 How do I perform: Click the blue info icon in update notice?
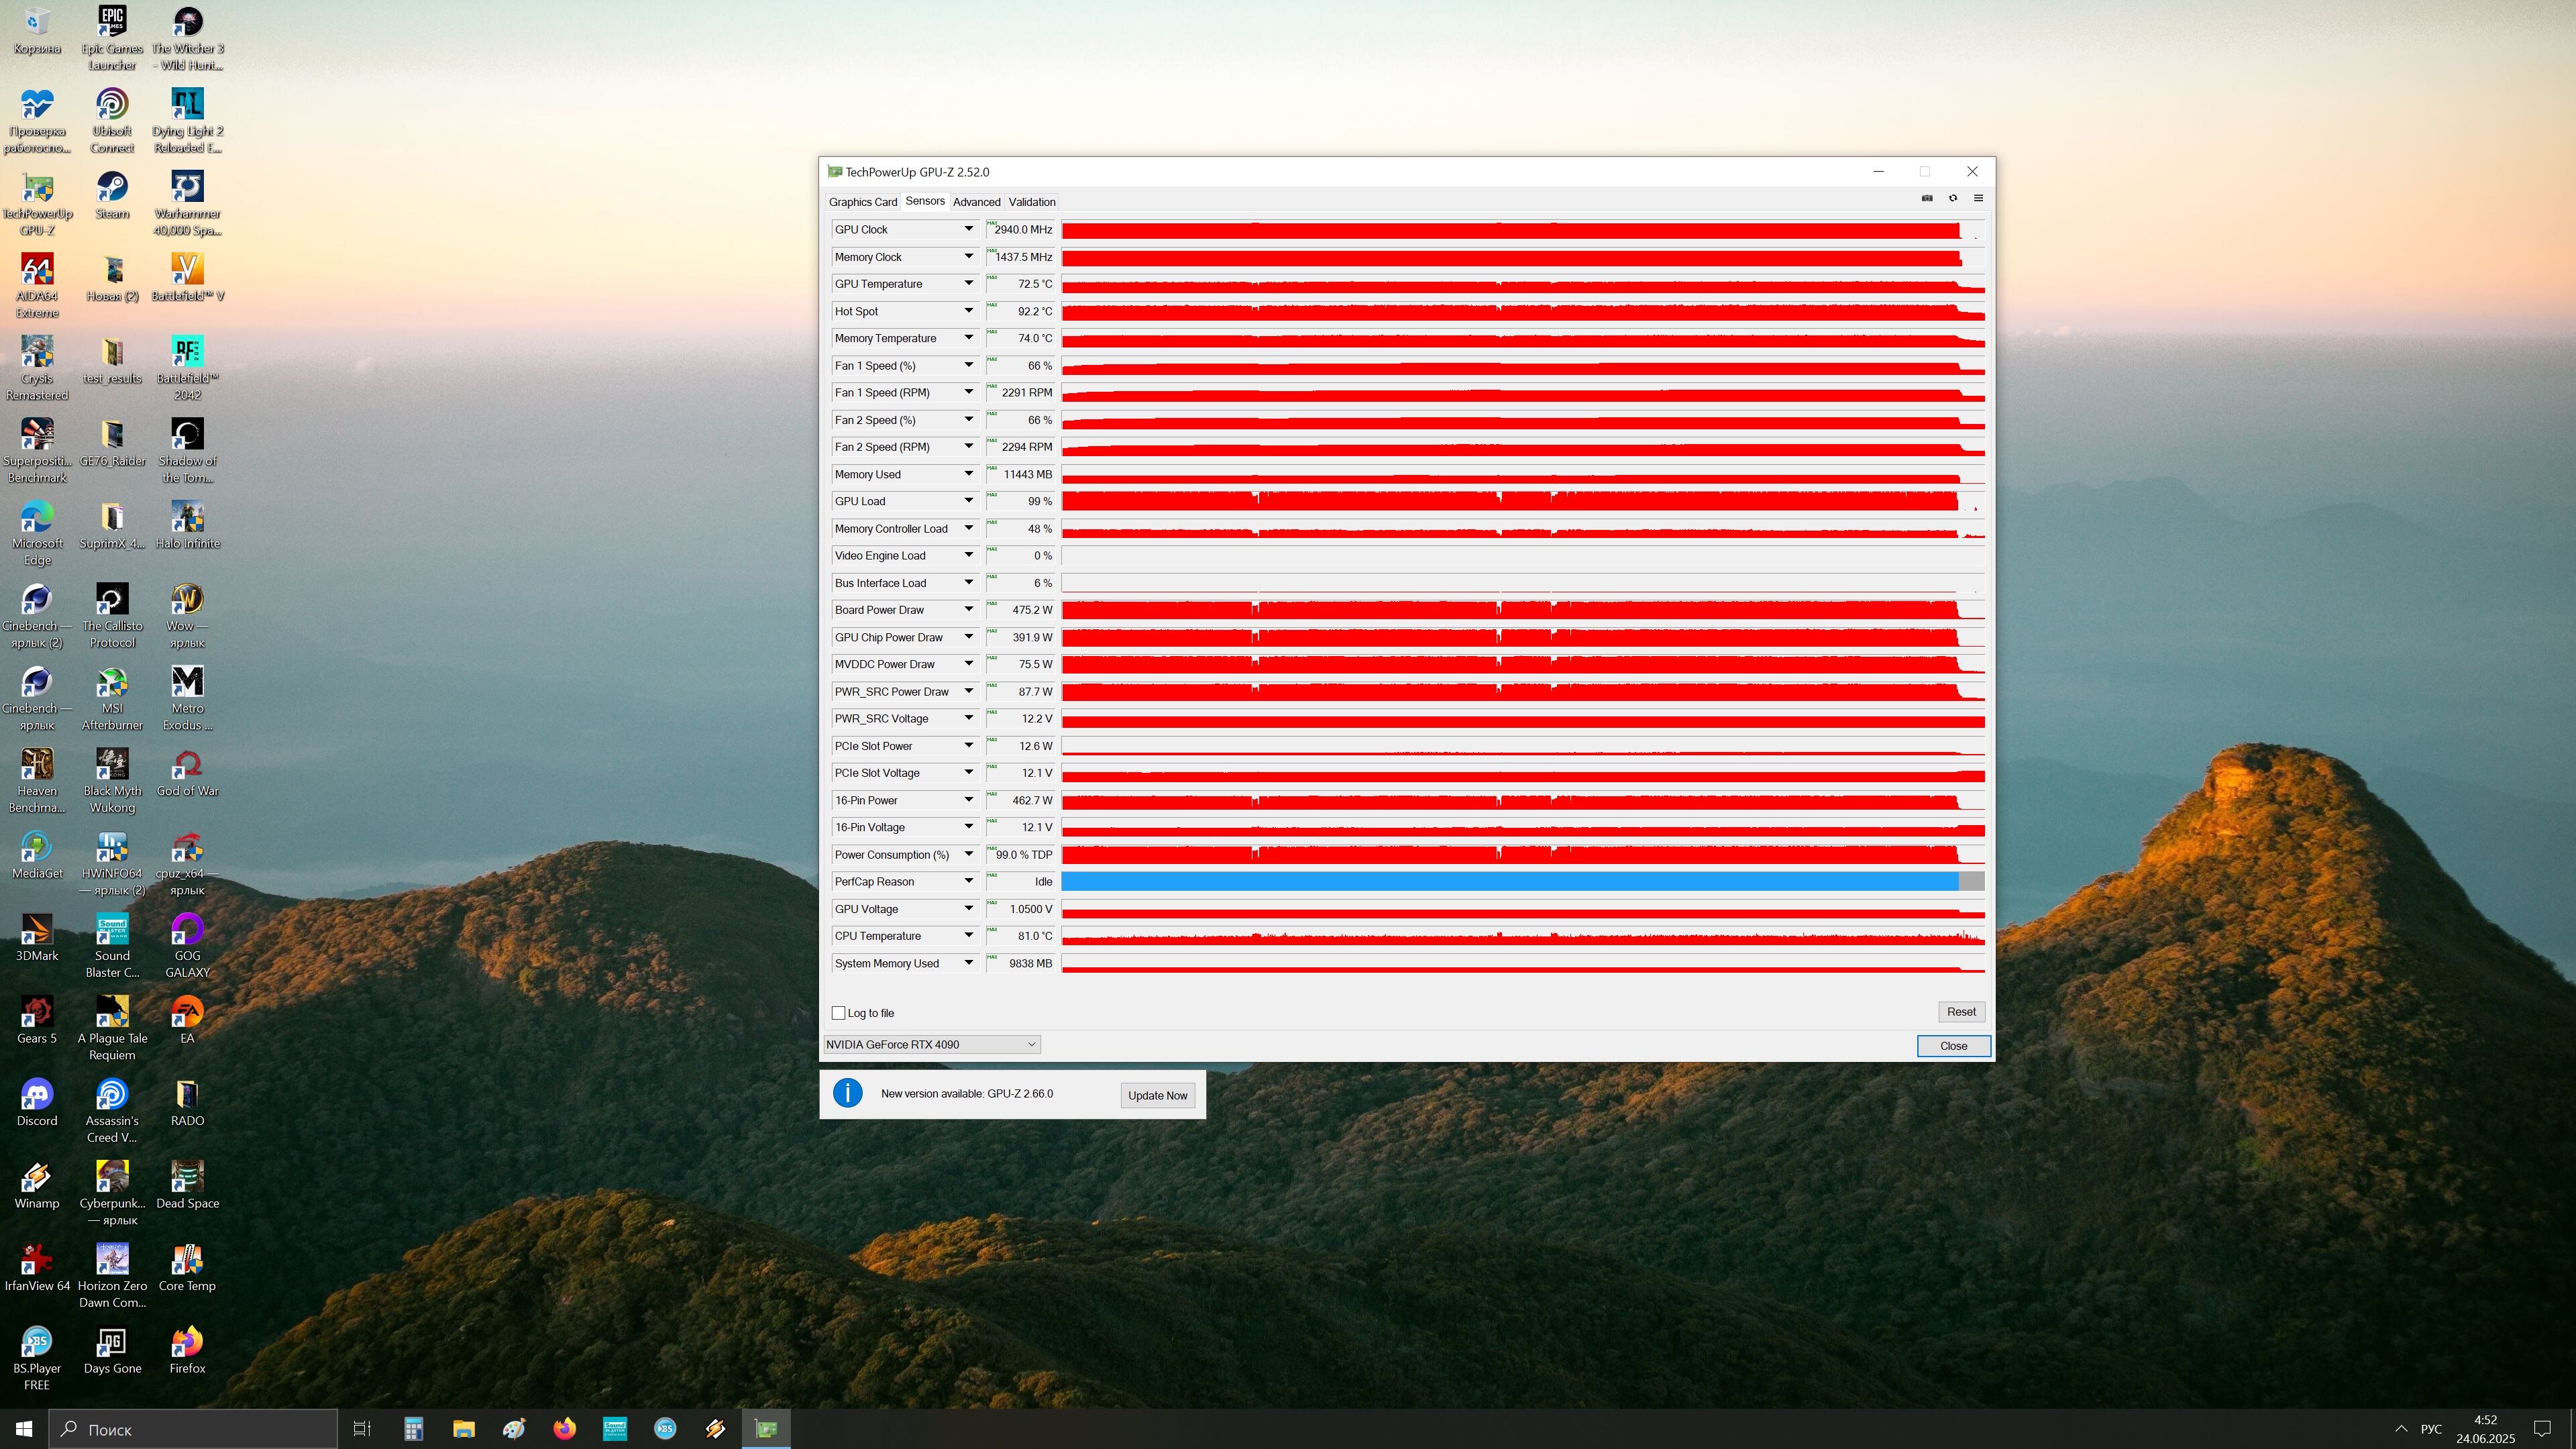847,1093
